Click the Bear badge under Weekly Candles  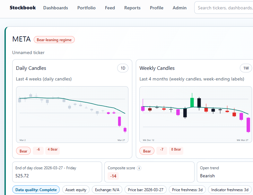[147, 151]
